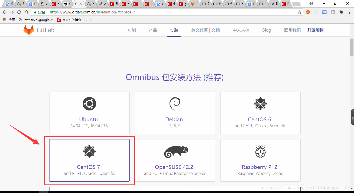Click the grey shield extension icon
Screen dimensions: 354x193
316,12
